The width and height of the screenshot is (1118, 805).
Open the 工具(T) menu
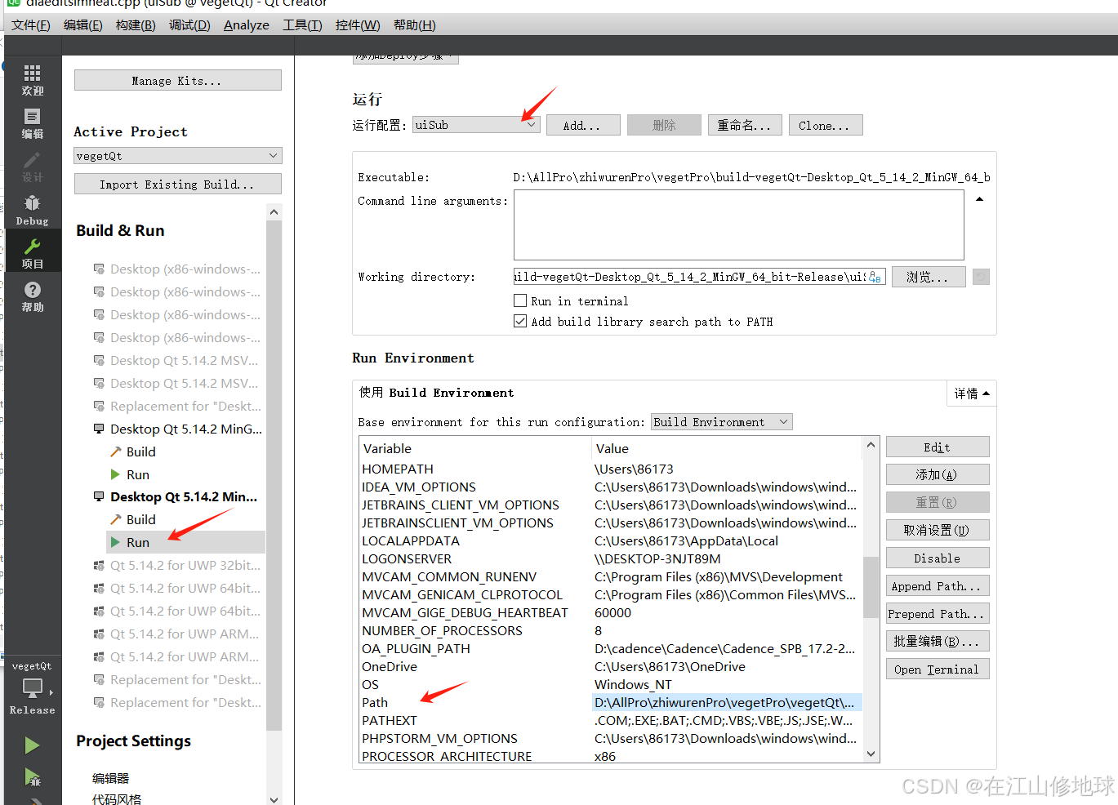[302, 24]
